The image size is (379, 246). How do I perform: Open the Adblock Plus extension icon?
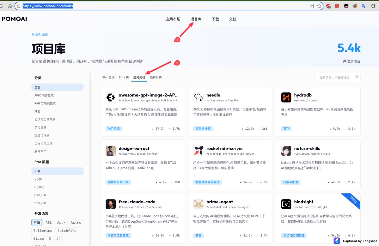click(328, 6)
